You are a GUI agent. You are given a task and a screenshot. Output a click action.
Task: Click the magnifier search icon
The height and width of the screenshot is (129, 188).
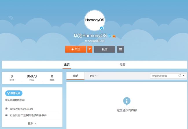tap(180, 76)
